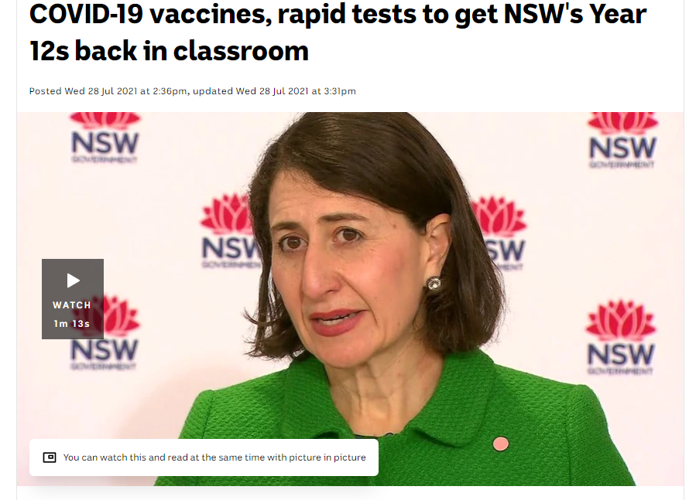Click the speaker's earring in the video
The image size is (696, 500).
pos(434,284)
